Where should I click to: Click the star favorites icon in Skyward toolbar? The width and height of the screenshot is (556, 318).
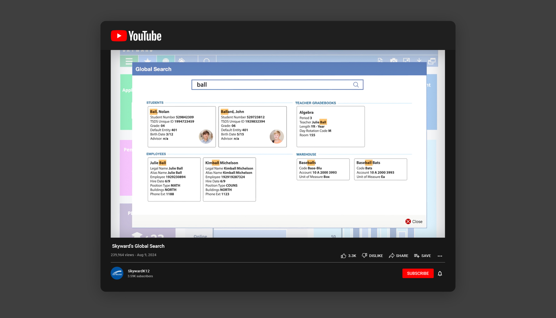pyautogui.click(x=147, y=60)
